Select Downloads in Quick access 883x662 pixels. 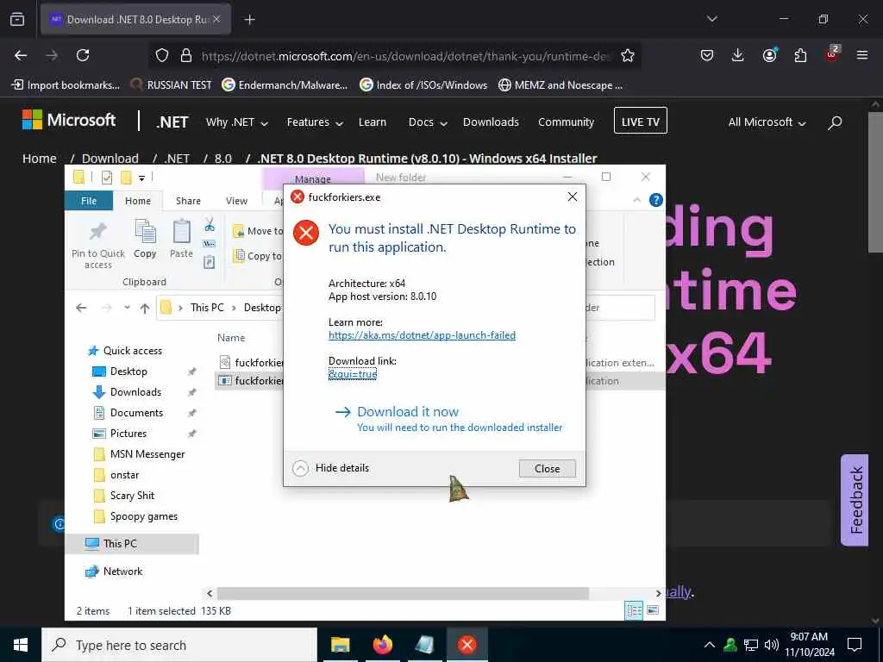point(135,392)
